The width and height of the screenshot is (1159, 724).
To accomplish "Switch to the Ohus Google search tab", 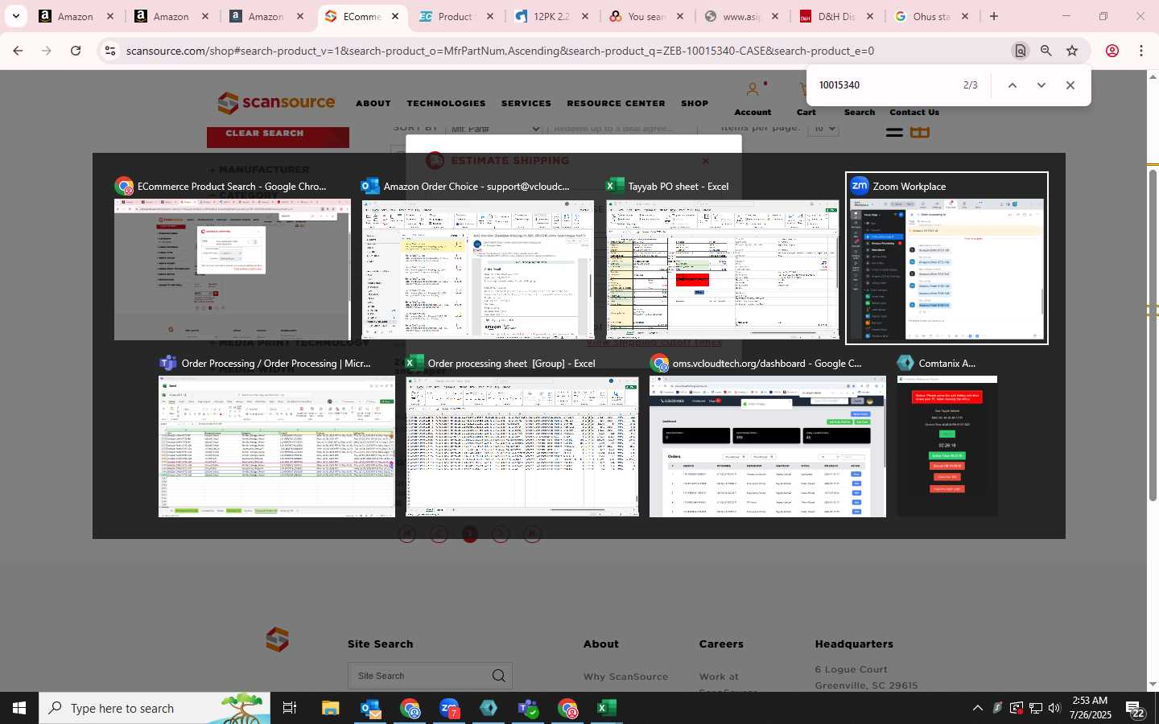I will pos(932,16).
